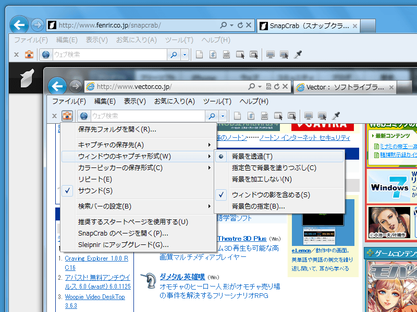Expand 検索バーの設定(B) submenu
The image size is (417, 312).
(x=138, y=206)
